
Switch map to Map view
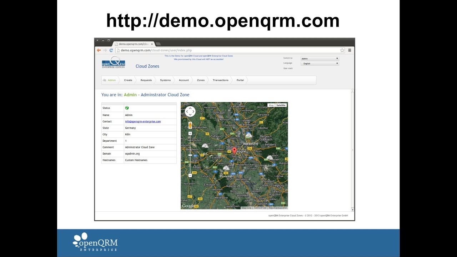tap(271, 105)
